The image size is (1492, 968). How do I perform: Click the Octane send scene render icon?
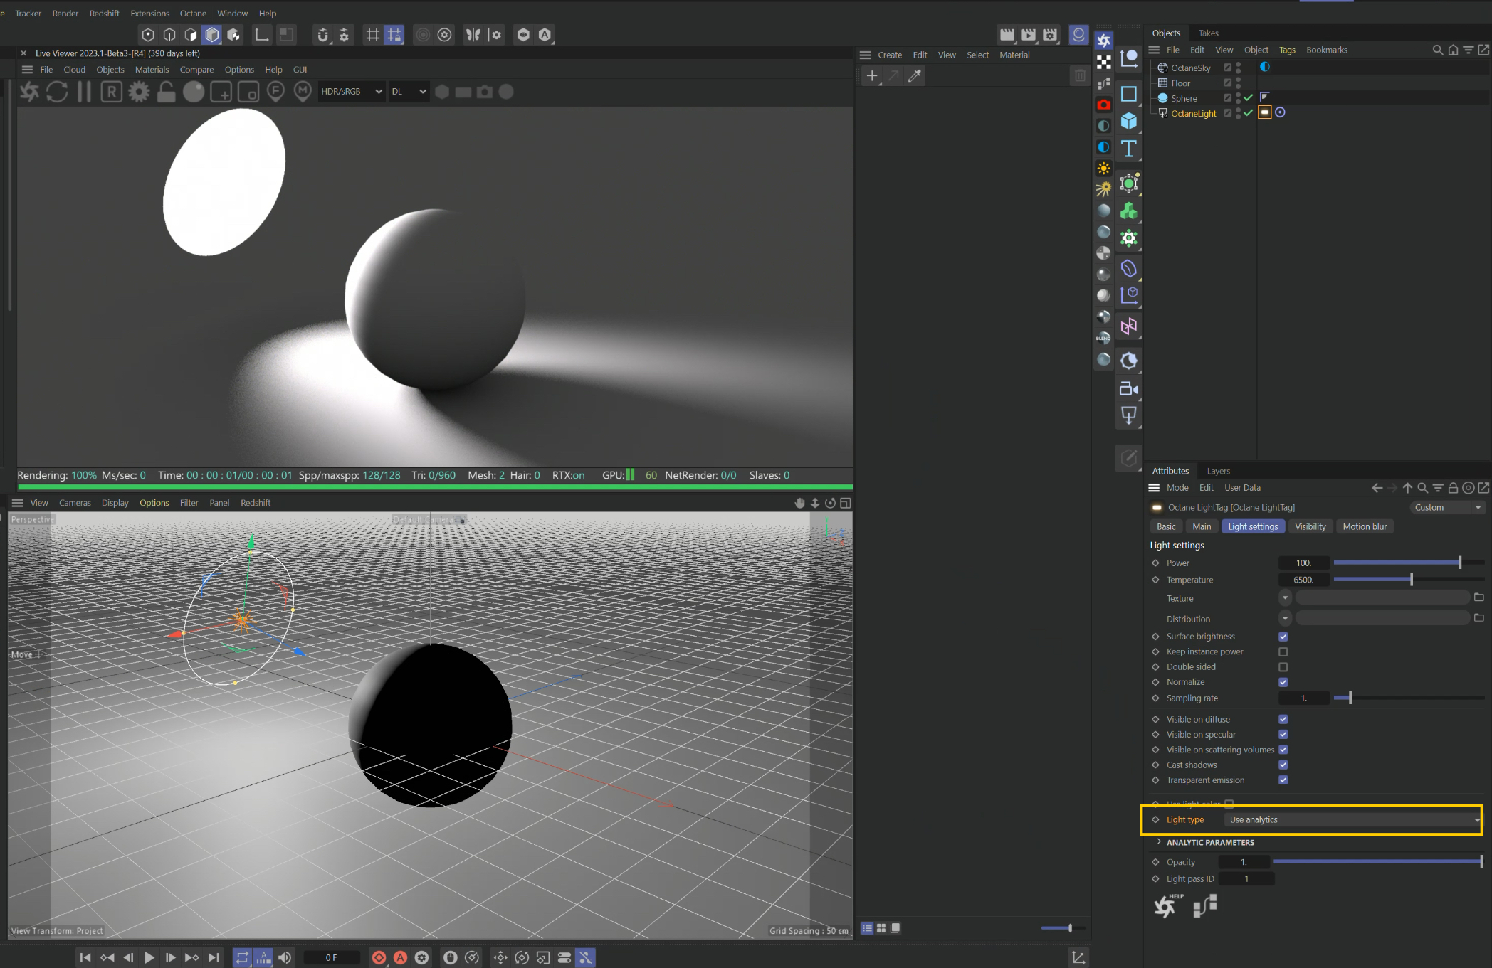click(x=29, y=92)
